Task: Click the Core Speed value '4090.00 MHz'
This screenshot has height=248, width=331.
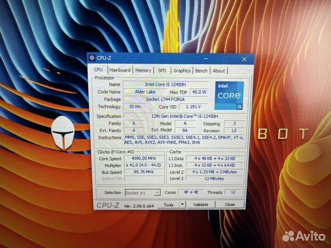Action: pos(143,158)
